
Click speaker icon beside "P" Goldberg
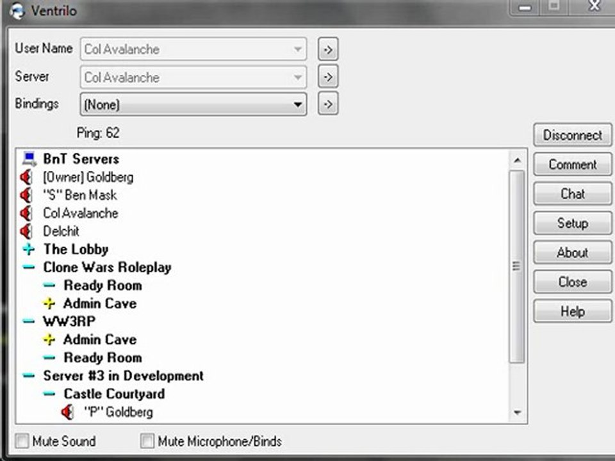pyautogui.click(x=67, y=412)
